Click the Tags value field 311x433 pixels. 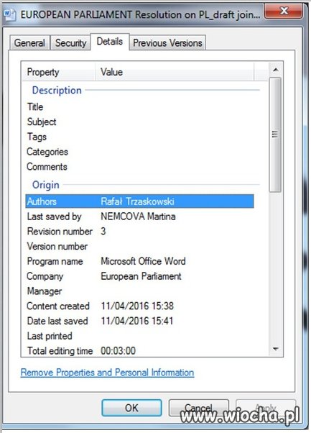tap(177, 137)
